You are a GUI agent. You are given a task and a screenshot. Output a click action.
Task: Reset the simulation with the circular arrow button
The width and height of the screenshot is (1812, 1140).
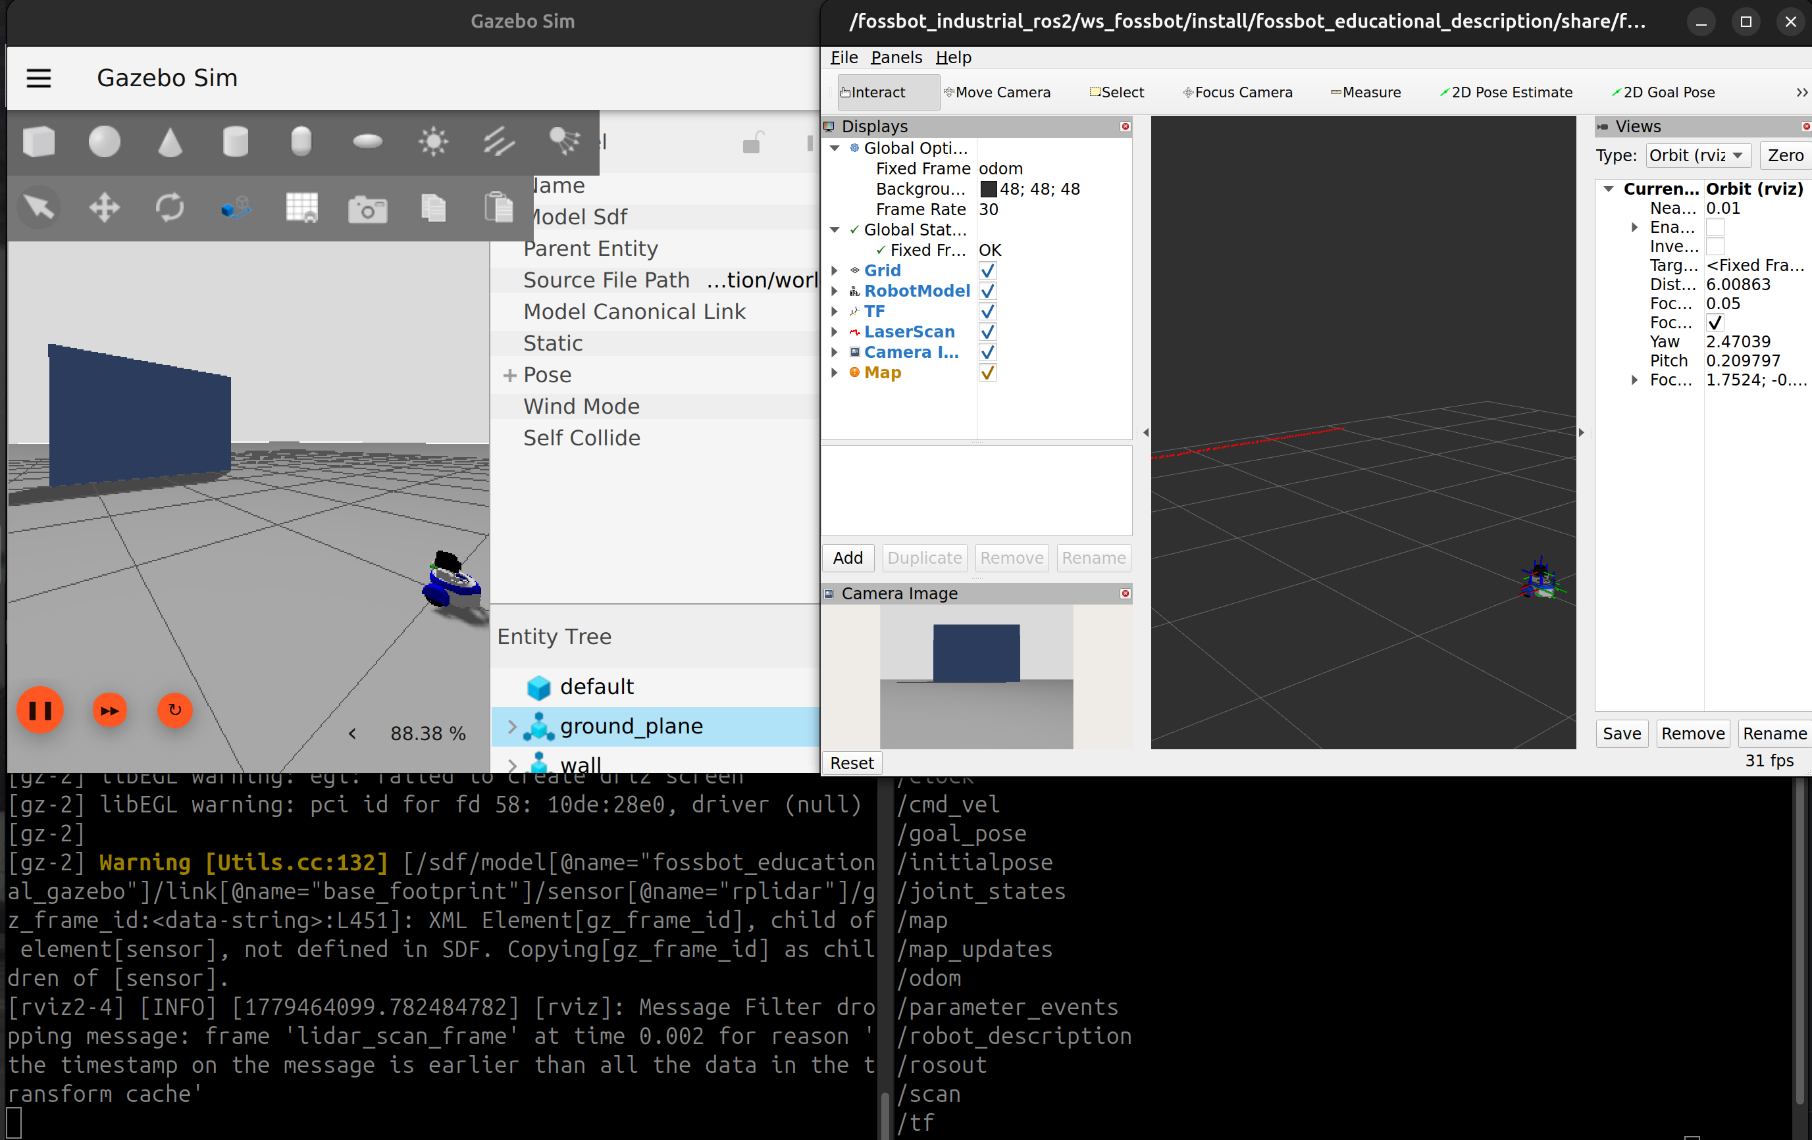coord(174,710)
